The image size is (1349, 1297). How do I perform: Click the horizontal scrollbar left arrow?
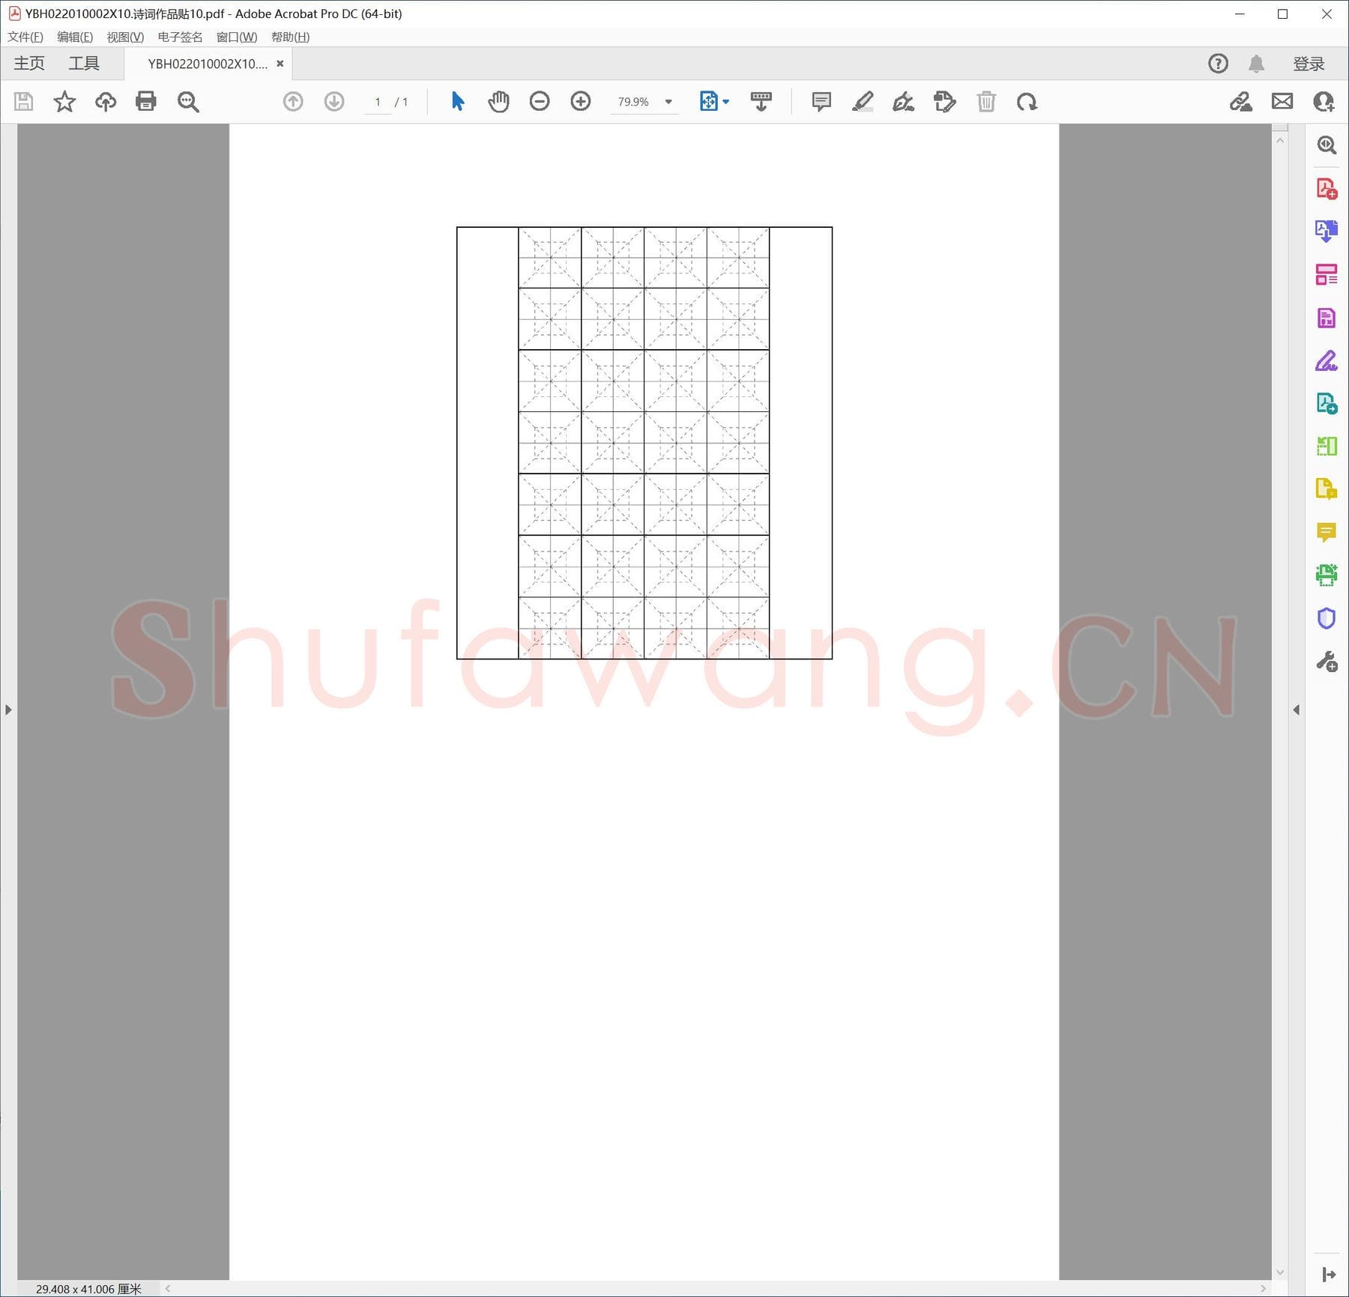(x=168, y=1289)
